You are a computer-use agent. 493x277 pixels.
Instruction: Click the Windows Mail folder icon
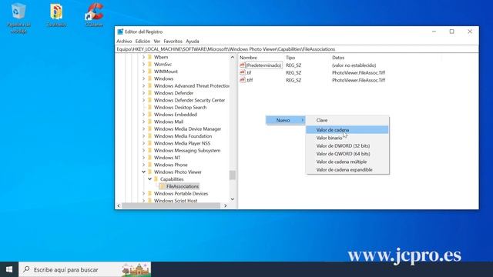pyautogui.click(x=150, y=122)
